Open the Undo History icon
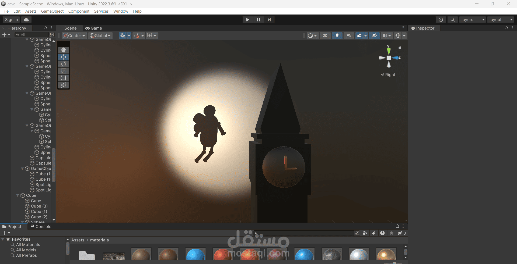The image size is (517, 264). click(441, 20)
